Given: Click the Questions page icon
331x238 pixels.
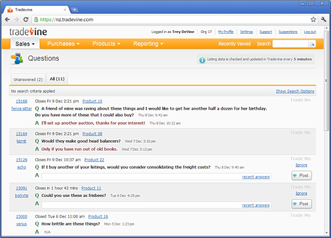Looking at the screenshot, I should [17, 59].
